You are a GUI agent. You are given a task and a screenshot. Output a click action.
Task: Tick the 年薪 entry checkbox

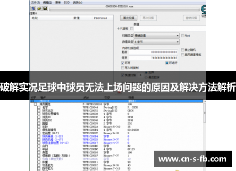click(x=39, y=149)
